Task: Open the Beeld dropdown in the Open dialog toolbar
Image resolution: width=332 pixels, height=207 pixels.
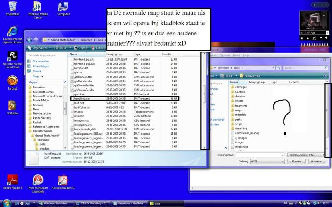Action: pos(229,76)
